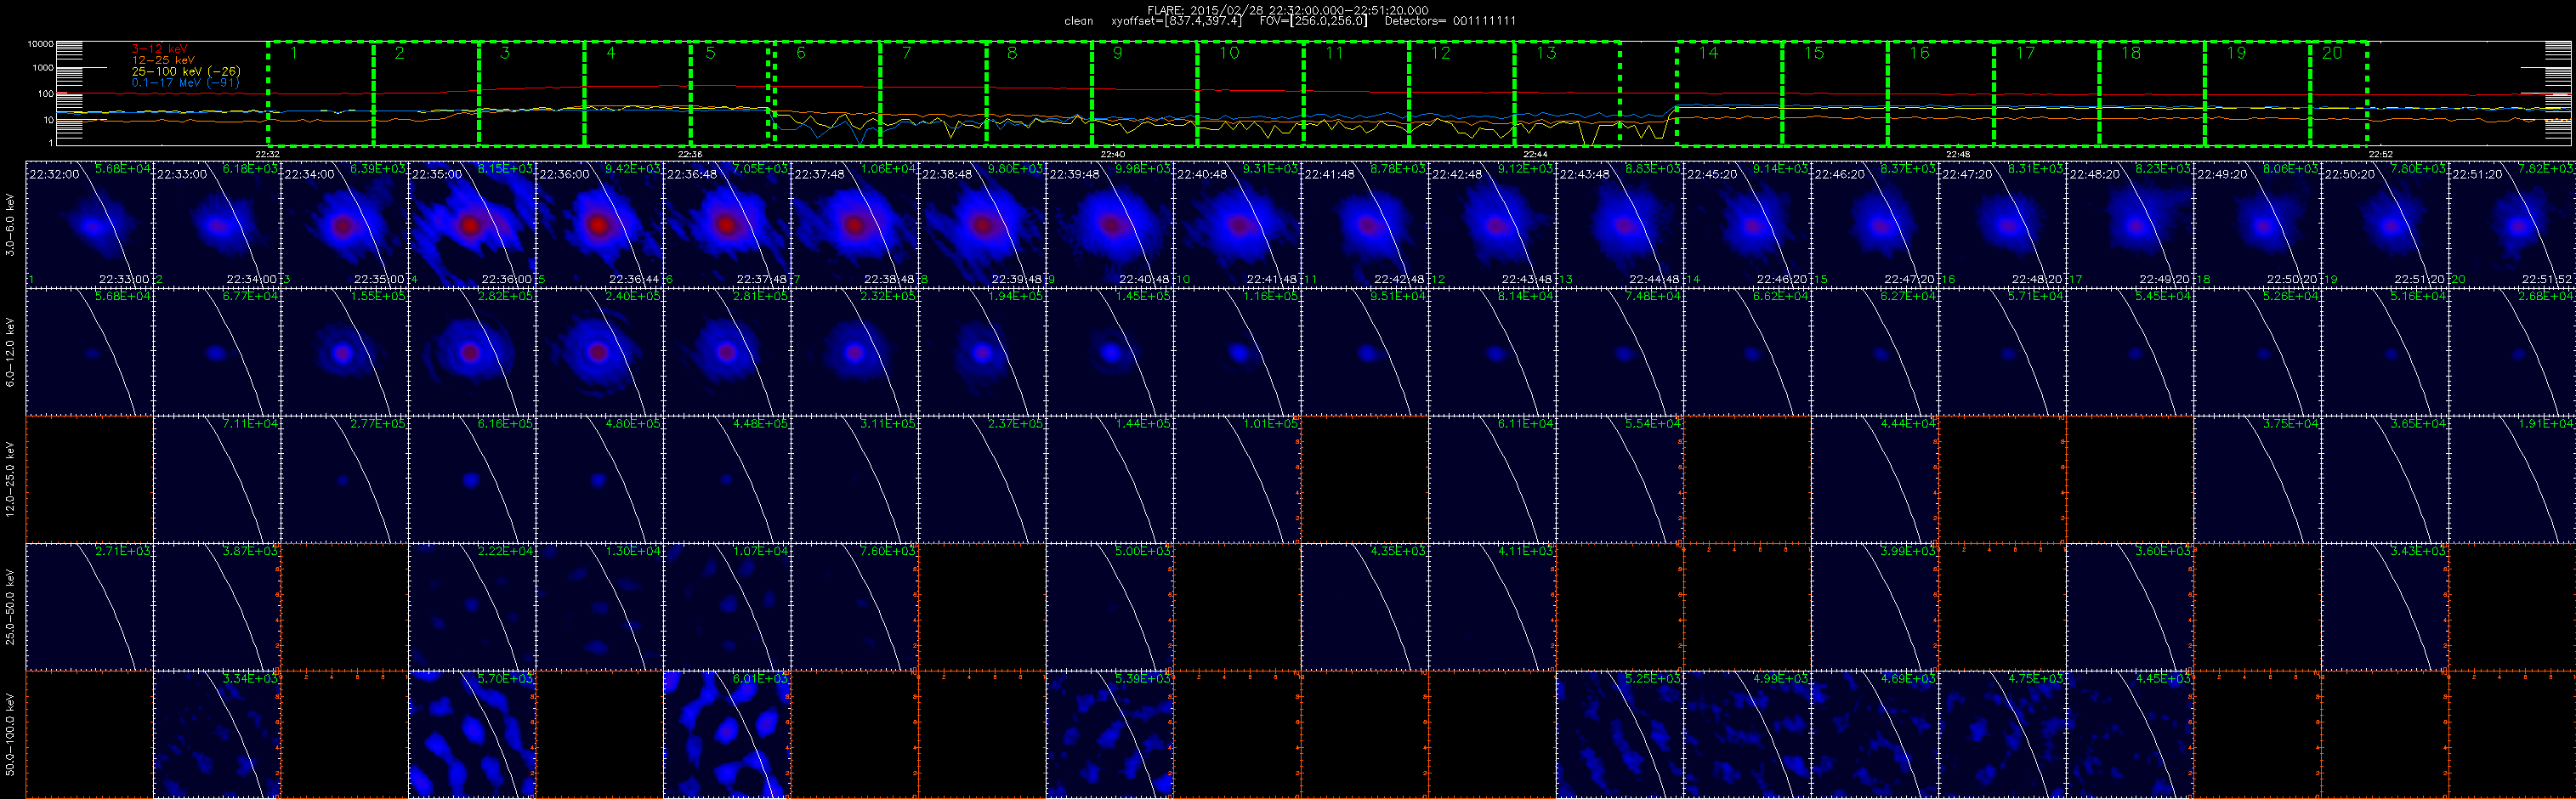Image resolution: width=2576 pixels, height=799 pixels.
Task: Open 50-100 keV image labeled 5.70E+03
Action: [472, 734]
